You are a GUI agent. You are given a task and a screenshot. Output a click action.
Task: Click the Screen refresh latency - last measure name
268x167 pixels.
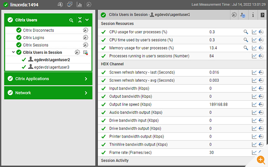tap(142, 72)
